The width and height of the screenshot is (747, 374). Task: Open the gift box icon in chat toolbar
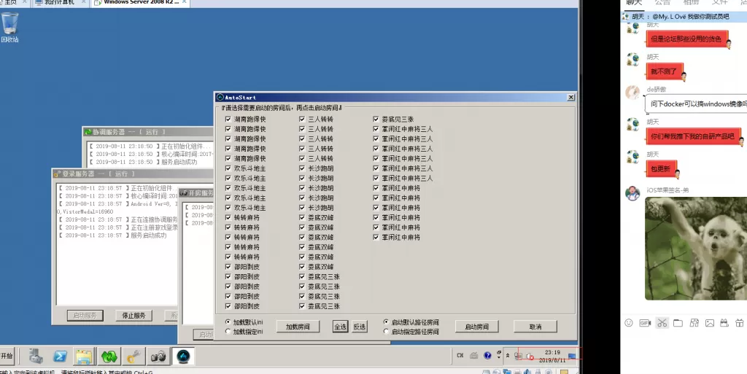coord(740,322)
